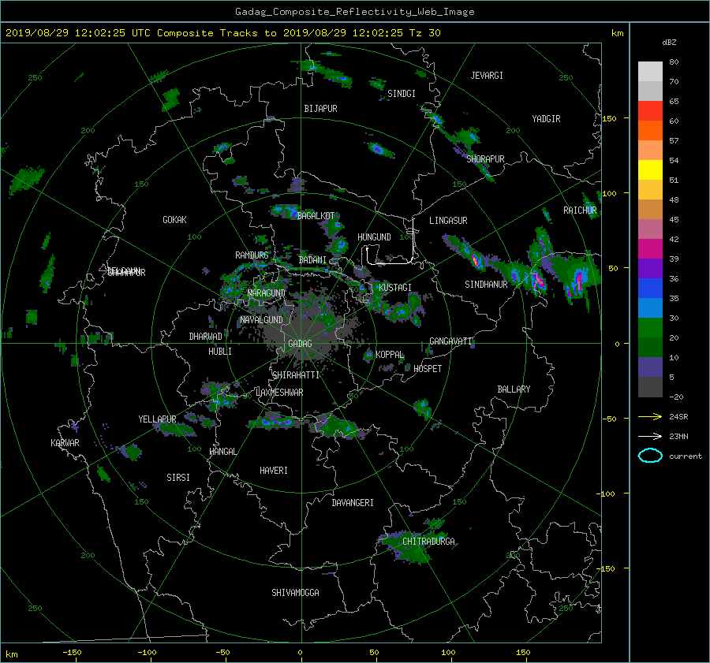Click the RAICHUR city label
Screen dimensions: 710x663
coord(580,210)
